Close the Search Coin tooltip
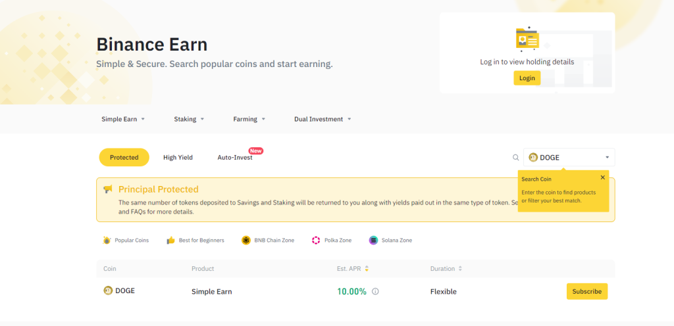Viewport: 674px width, 326px height. click(x=603, y=177)
